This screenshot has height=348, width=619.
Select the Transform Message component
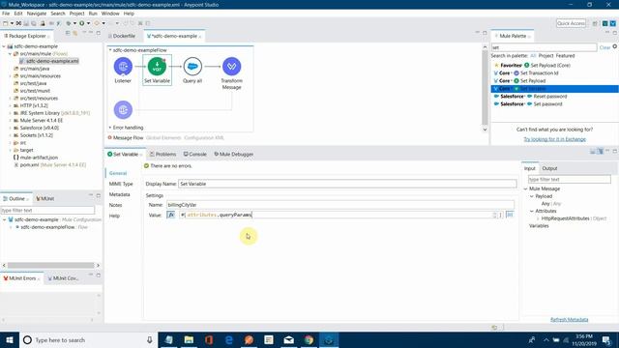[231, 67]
